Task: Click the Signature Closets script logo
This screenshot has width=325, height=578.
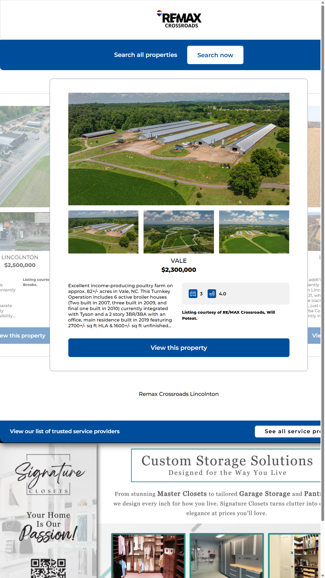Action: click(x=50, y=475)
